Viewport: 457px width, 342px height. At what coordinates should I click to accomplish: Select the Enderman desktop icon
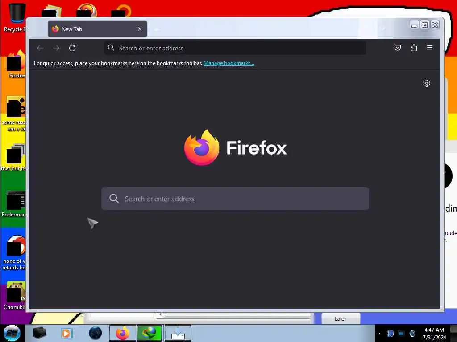[15, 204]
